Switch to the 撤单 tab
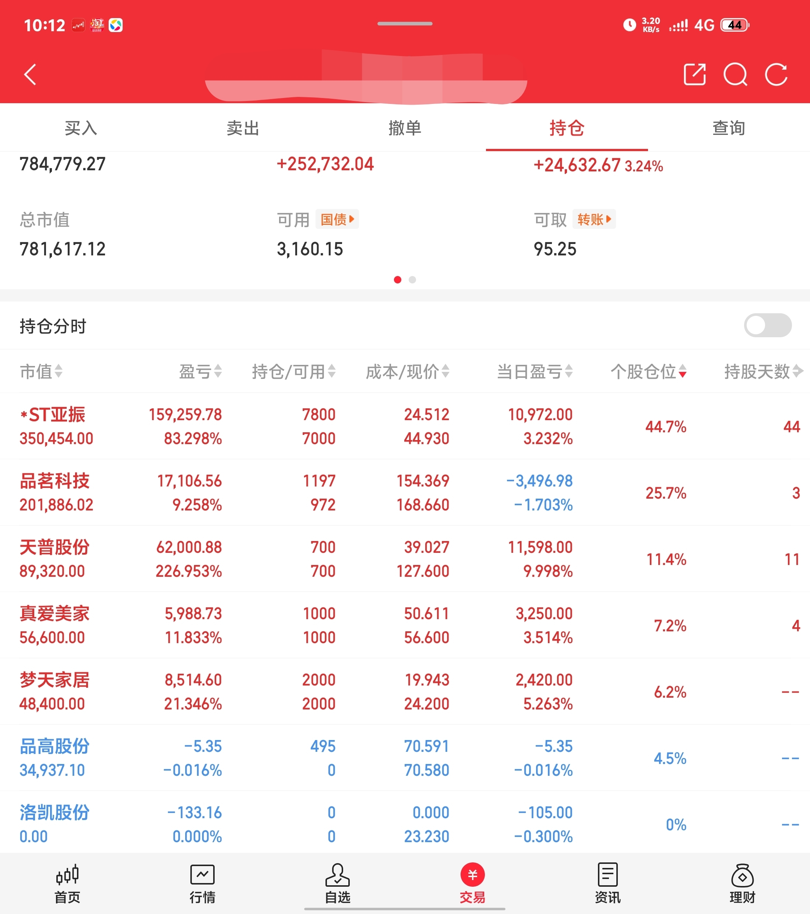The image size is (810, 914). point(405,128)
